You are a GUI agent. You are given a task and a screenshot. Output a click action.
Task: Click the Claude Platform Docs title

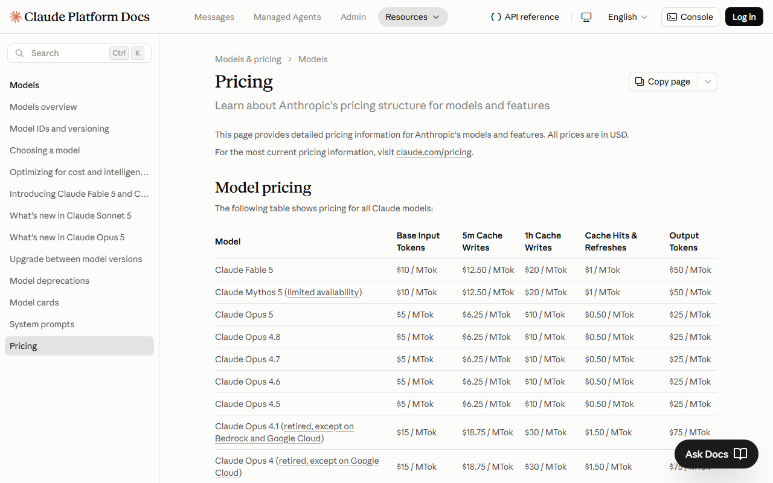pyautogui.click(x=87, y=17)
